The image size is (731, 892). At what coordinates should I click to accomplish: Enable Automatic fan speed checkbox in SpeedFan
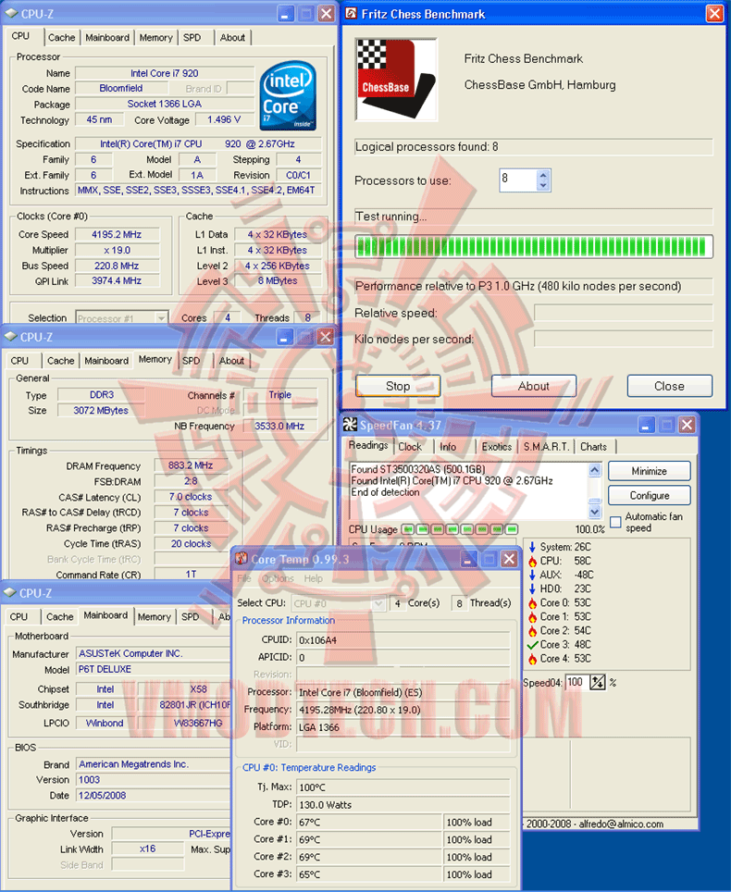[615, 522]
